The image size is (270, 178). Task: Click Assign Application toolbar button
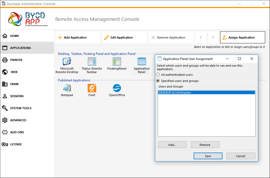click(x=243, y=37)
